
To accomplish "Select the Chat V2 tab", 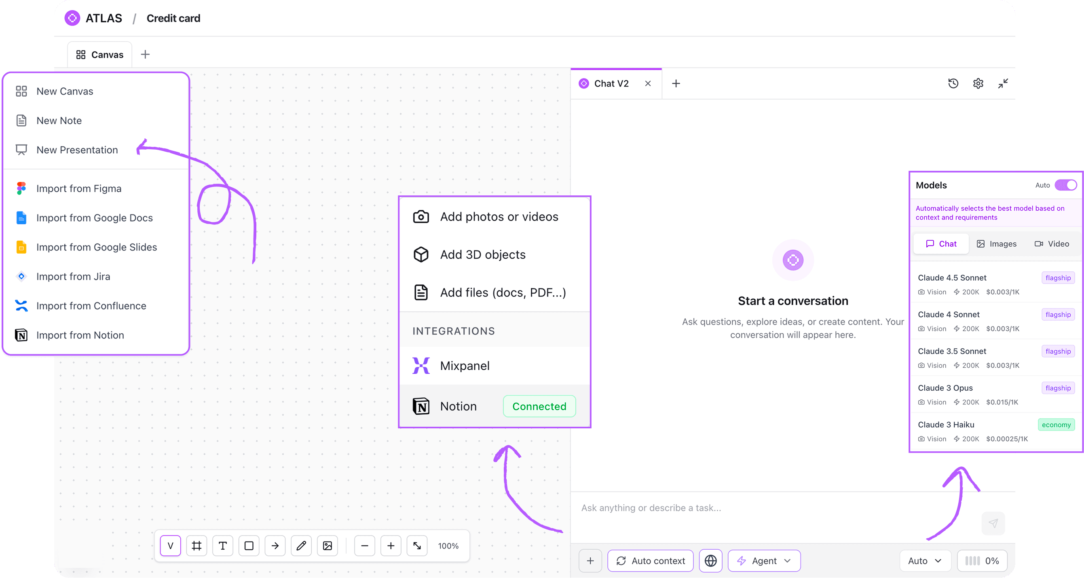I will [611, 83].
